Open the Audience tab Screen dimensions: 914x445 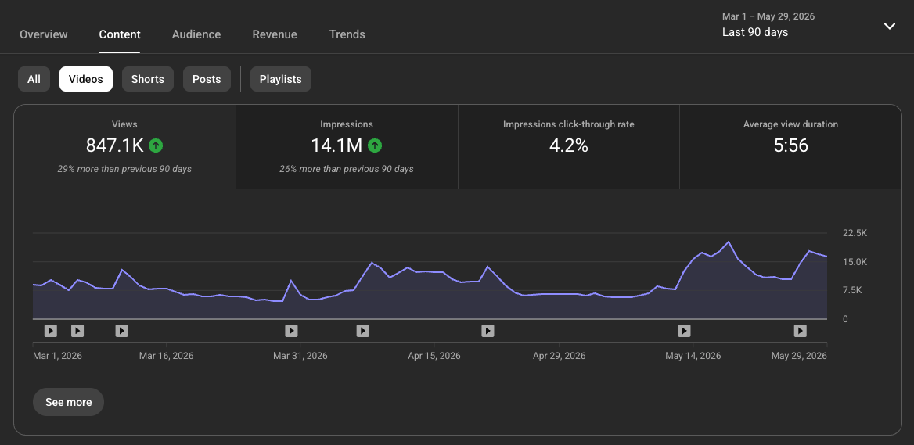(196, 34)
